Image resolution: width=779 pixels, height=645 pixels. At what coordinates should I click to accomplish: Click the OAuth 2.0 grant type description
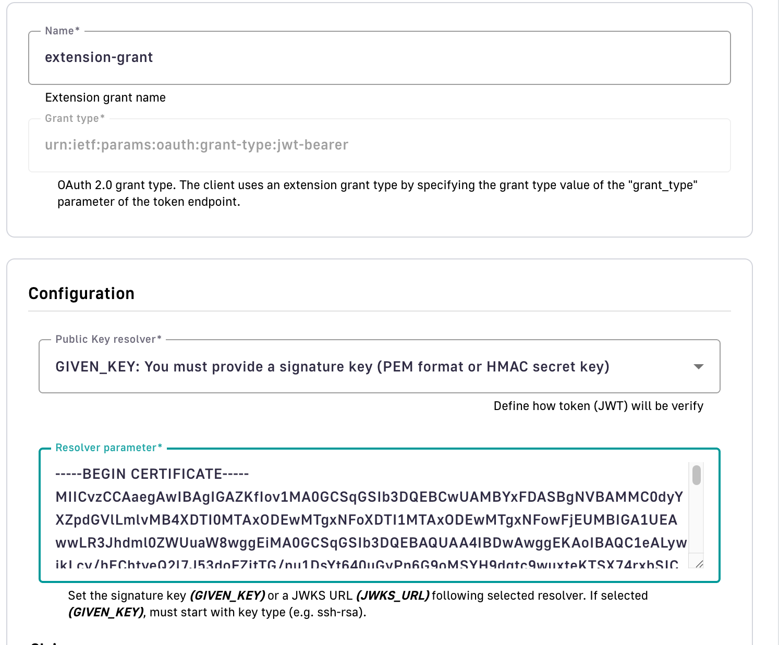pos(378,193)
